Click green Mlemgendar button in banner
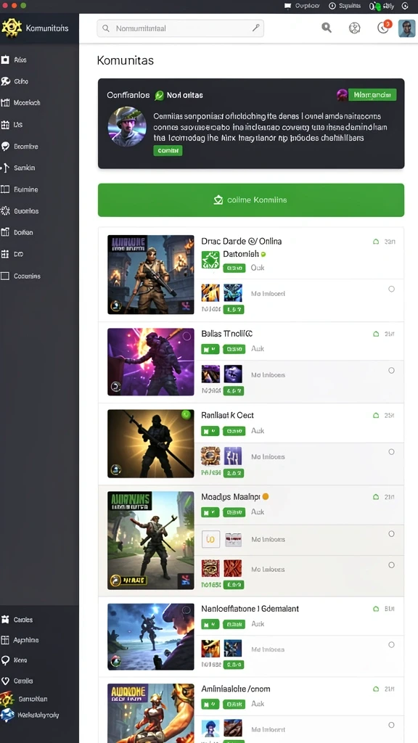Viewport: 418px width, 743px height. click(372, 95)
